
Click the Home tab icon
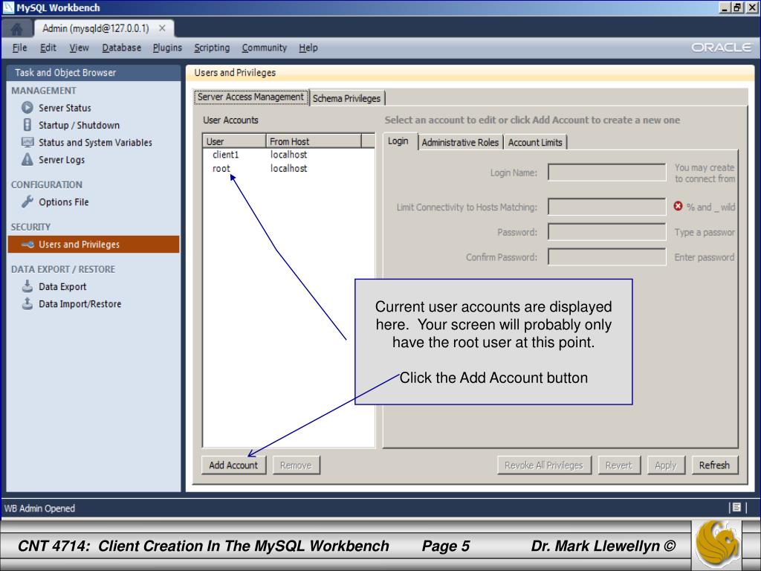16,29
